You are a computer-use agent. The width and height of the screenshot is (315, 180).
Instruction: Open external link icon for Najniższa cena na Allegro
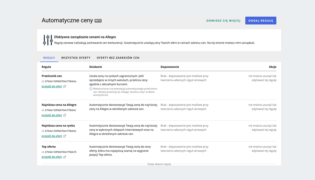65,115
